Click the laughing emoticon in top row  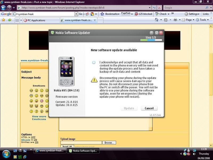(31, 90)
